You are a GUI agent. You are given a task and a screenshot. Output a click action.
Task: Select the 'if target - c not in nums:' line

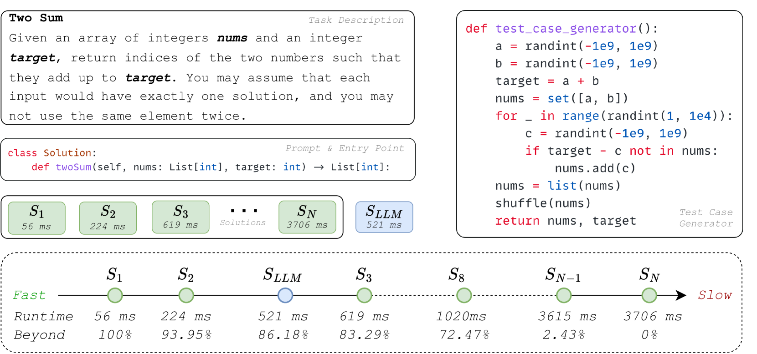(x=621, y=151)
